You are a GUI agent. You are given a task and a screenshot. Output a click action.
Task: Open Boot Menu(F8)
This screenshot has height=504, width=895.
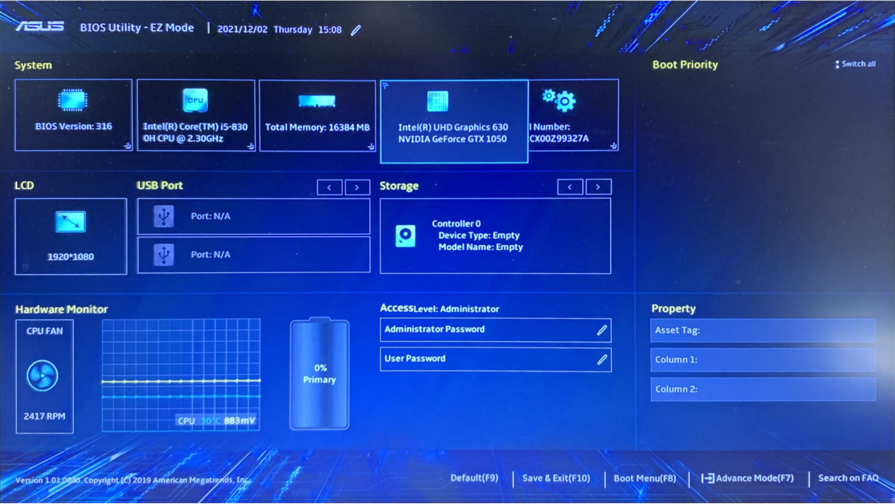645,478
